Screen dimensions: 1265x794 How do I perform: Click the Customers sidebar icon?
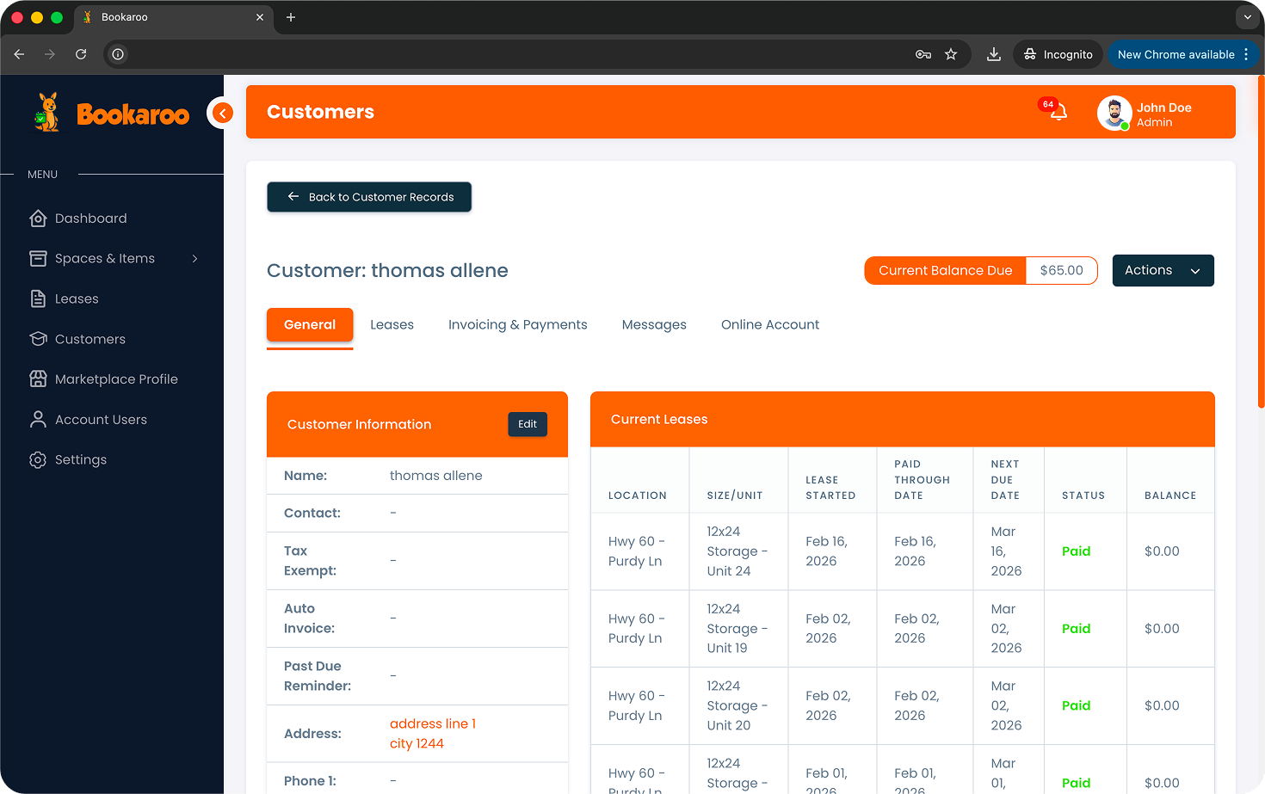click(38, 339)
